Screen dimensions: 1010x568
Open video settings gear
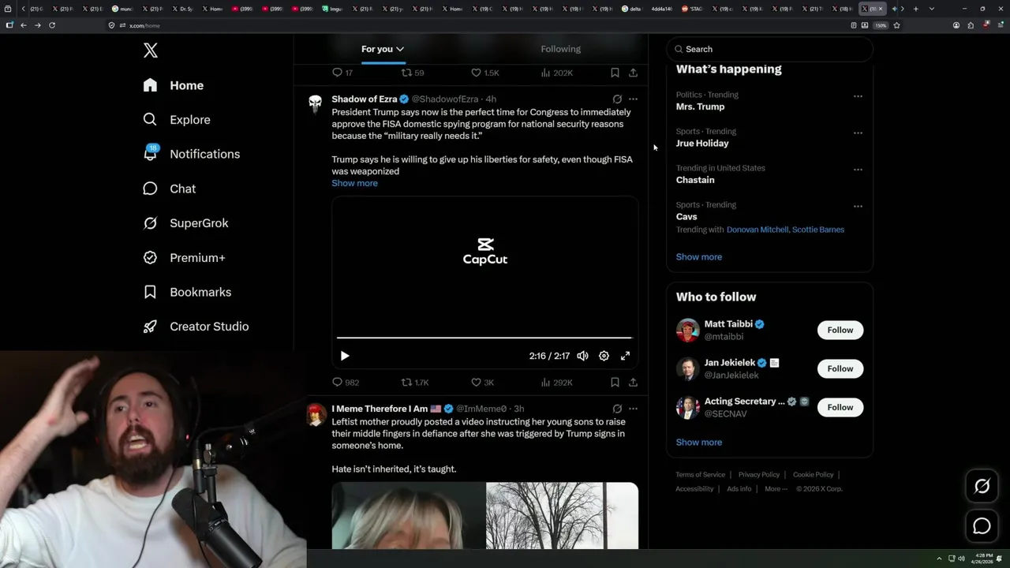click(x=604, y=356)
